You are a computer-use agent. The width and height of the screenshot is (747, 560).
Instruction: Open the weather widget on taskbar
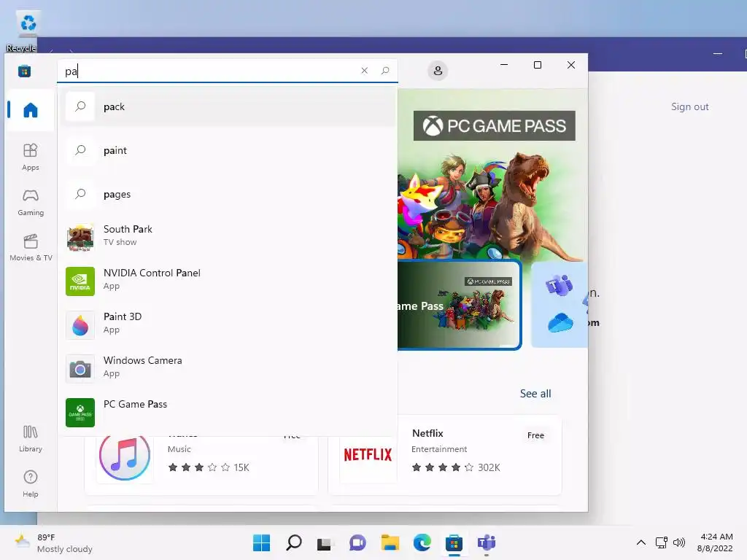(53, 542)
